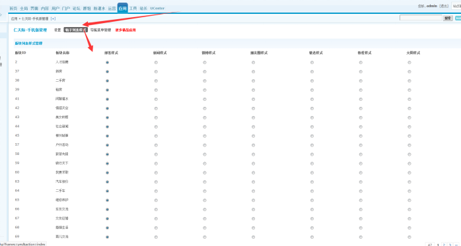Click the 人才招聘 forum name
461x246 pixels.
tap(61, 62)
